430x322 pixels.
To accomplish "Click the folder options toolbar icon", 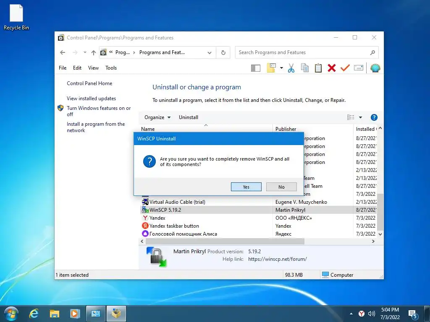I will click(x=271, y=68).
